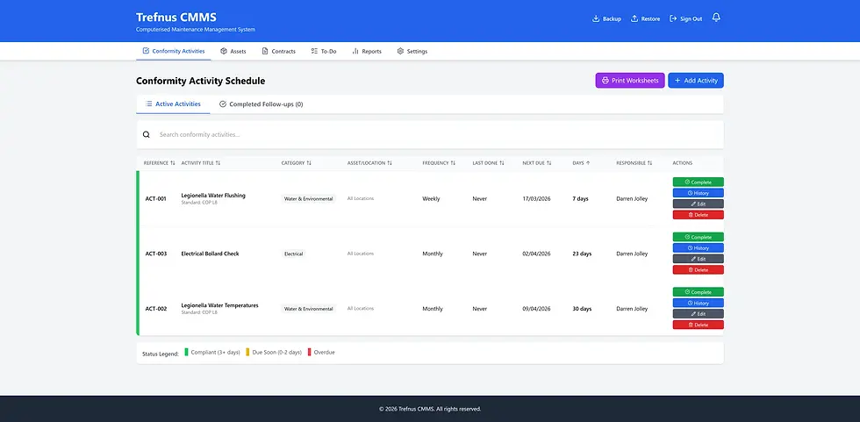860x422 pixels.
Task: Complete the ACT-003 Electrical Bollard Check
Action: pyautogui.click(x=699, y=237)
